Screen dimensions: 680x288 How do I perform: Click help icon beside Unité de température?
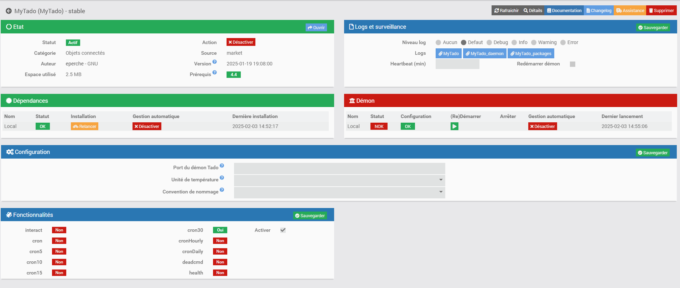(222, 178)
